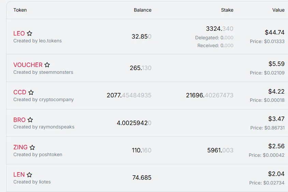The height and width of the screenshot is (192, 288).
Task: Click Price: $0.00018 for CCD
Action: click(x=267, y=100)
